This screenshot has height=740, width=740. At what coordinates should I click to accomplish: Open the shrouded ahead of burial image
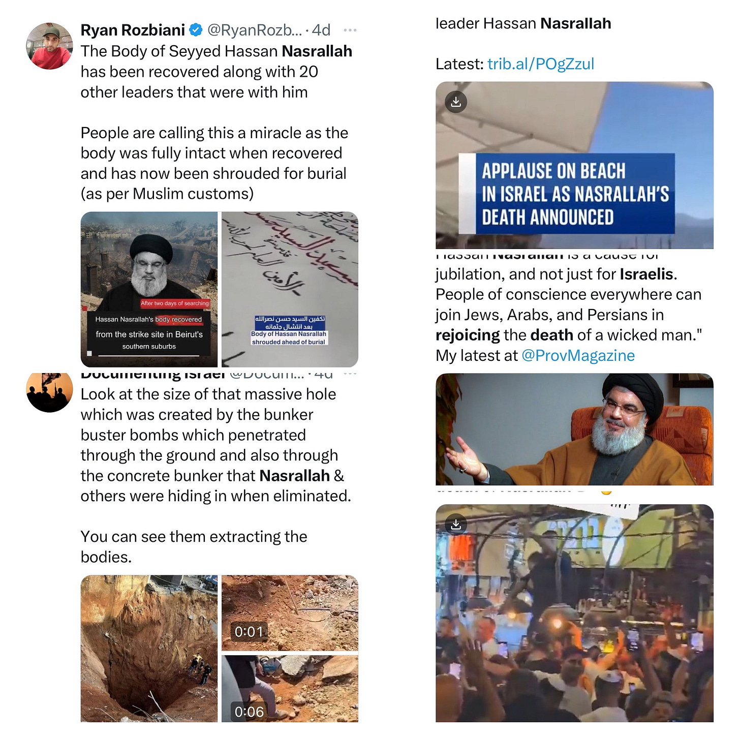[x=290, y=289]
